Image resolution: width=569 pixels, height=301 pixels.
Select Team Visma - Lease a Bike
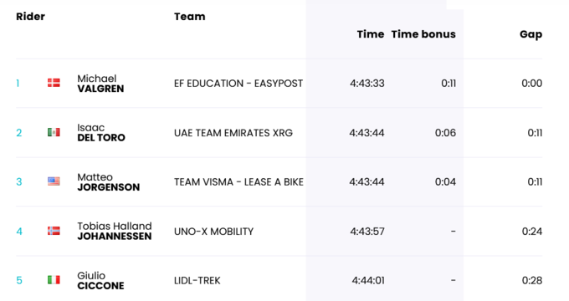click(238, 182)
